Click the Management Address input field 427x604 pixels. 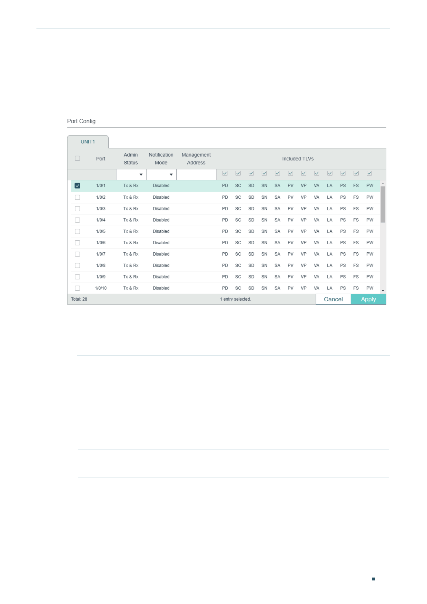pyautogui.click(x=196, y=175)
